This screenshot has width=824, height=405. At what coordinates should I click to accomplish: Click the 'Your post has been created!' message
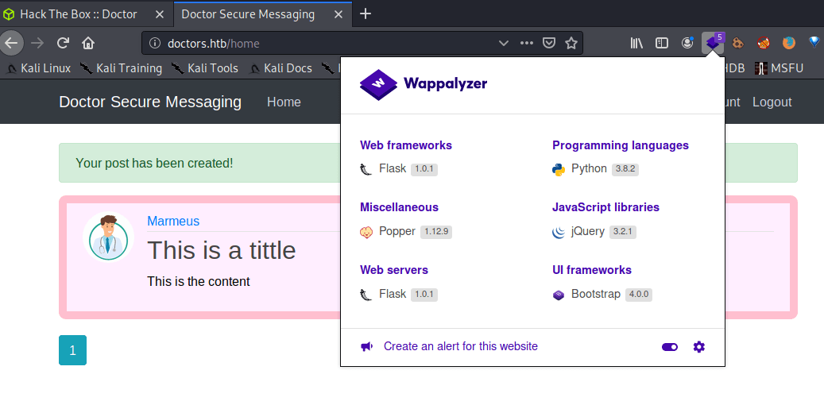click(154, 163)
